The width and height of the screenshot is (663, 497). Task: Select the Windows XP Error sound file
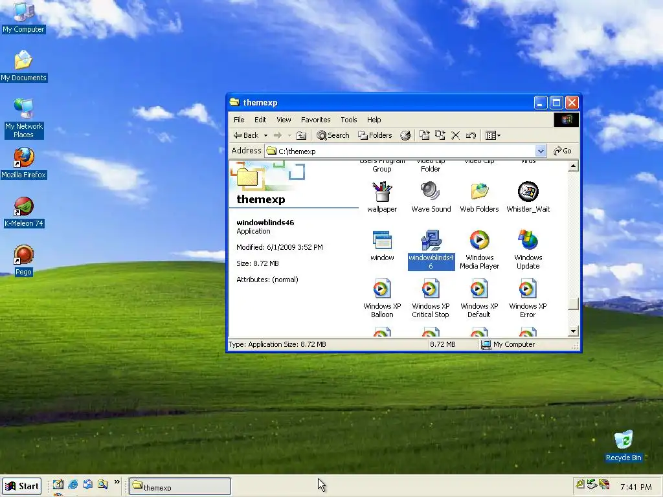528,298
